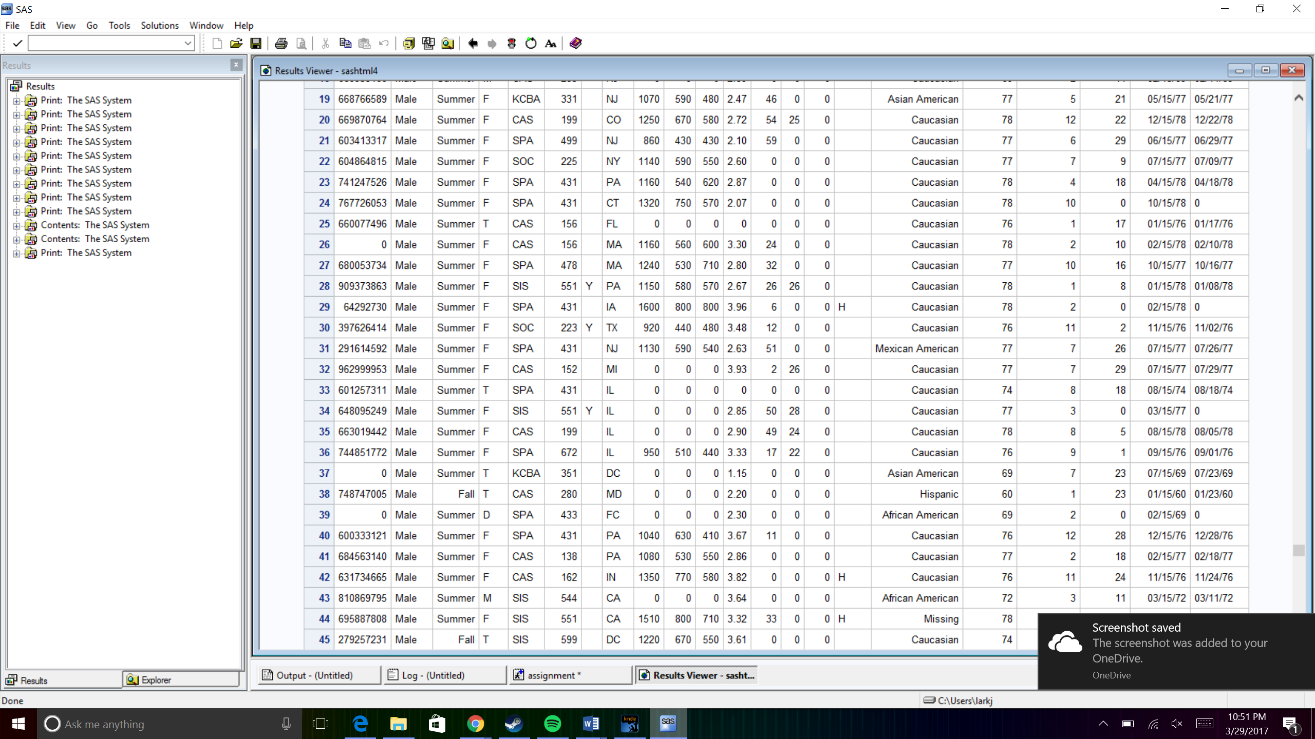
Task: Switch to the Log - (Untitled) window tab
Action: (444, 675)
